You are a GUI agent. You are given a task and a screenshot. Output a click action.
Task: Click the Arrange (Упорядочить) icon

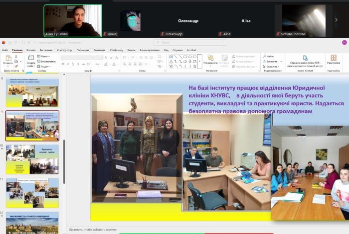pyautogui.click(x=211, y=58)
